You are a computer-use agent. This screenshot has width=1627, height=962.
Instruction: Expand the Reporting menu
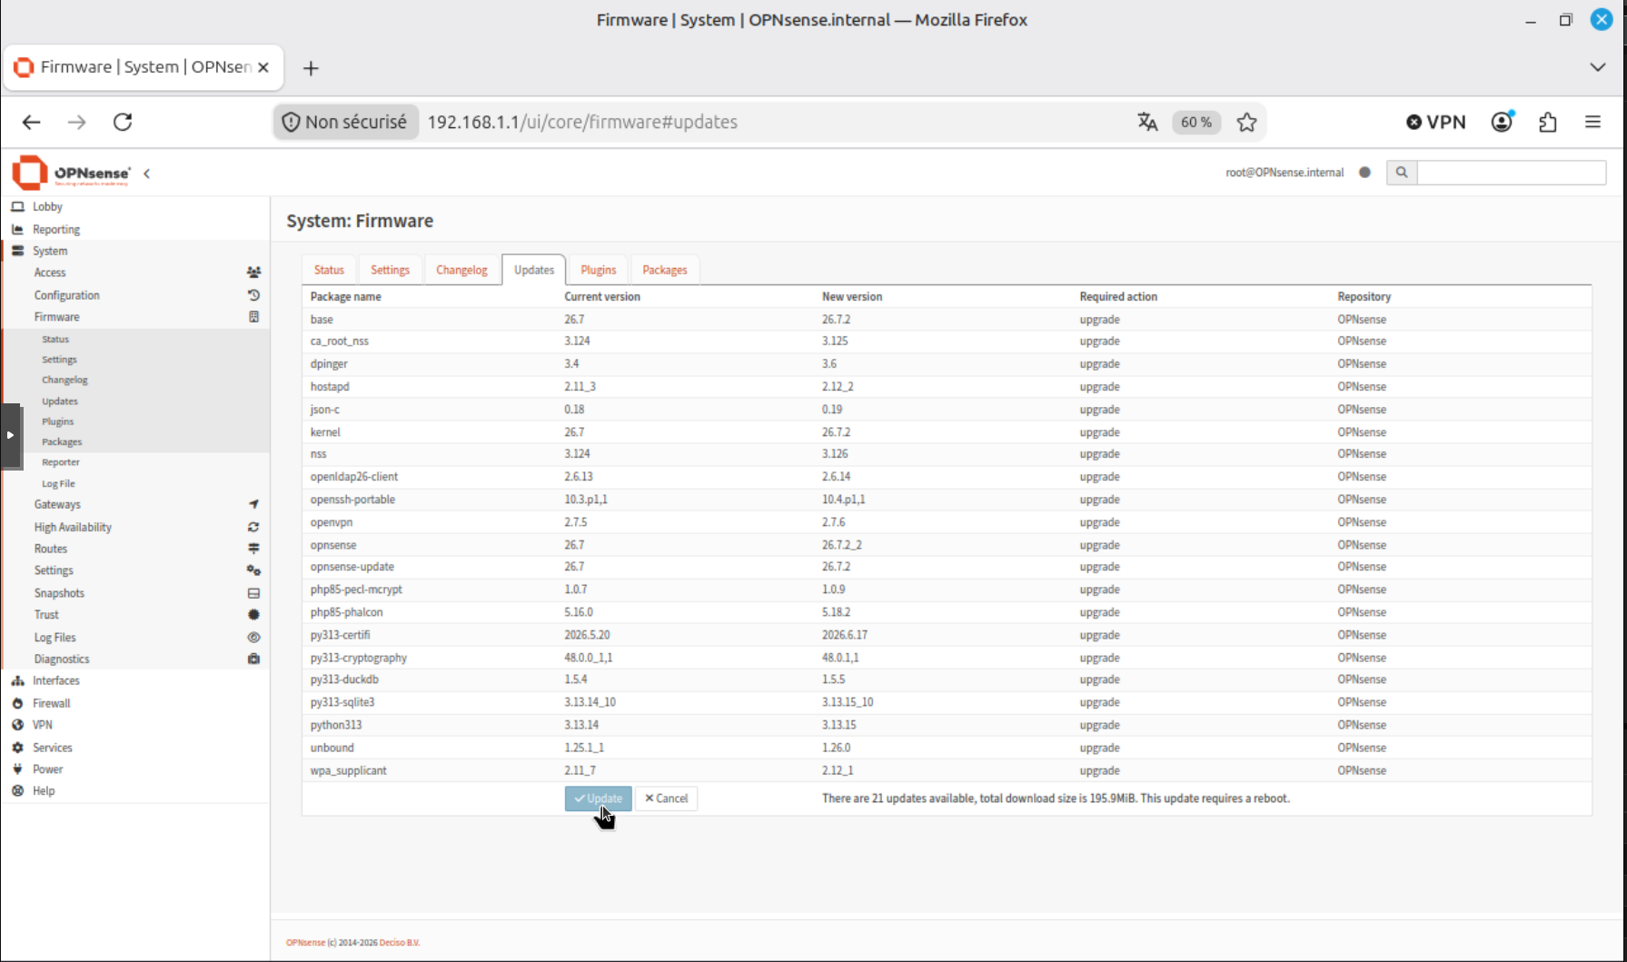[x=56, y=230]
